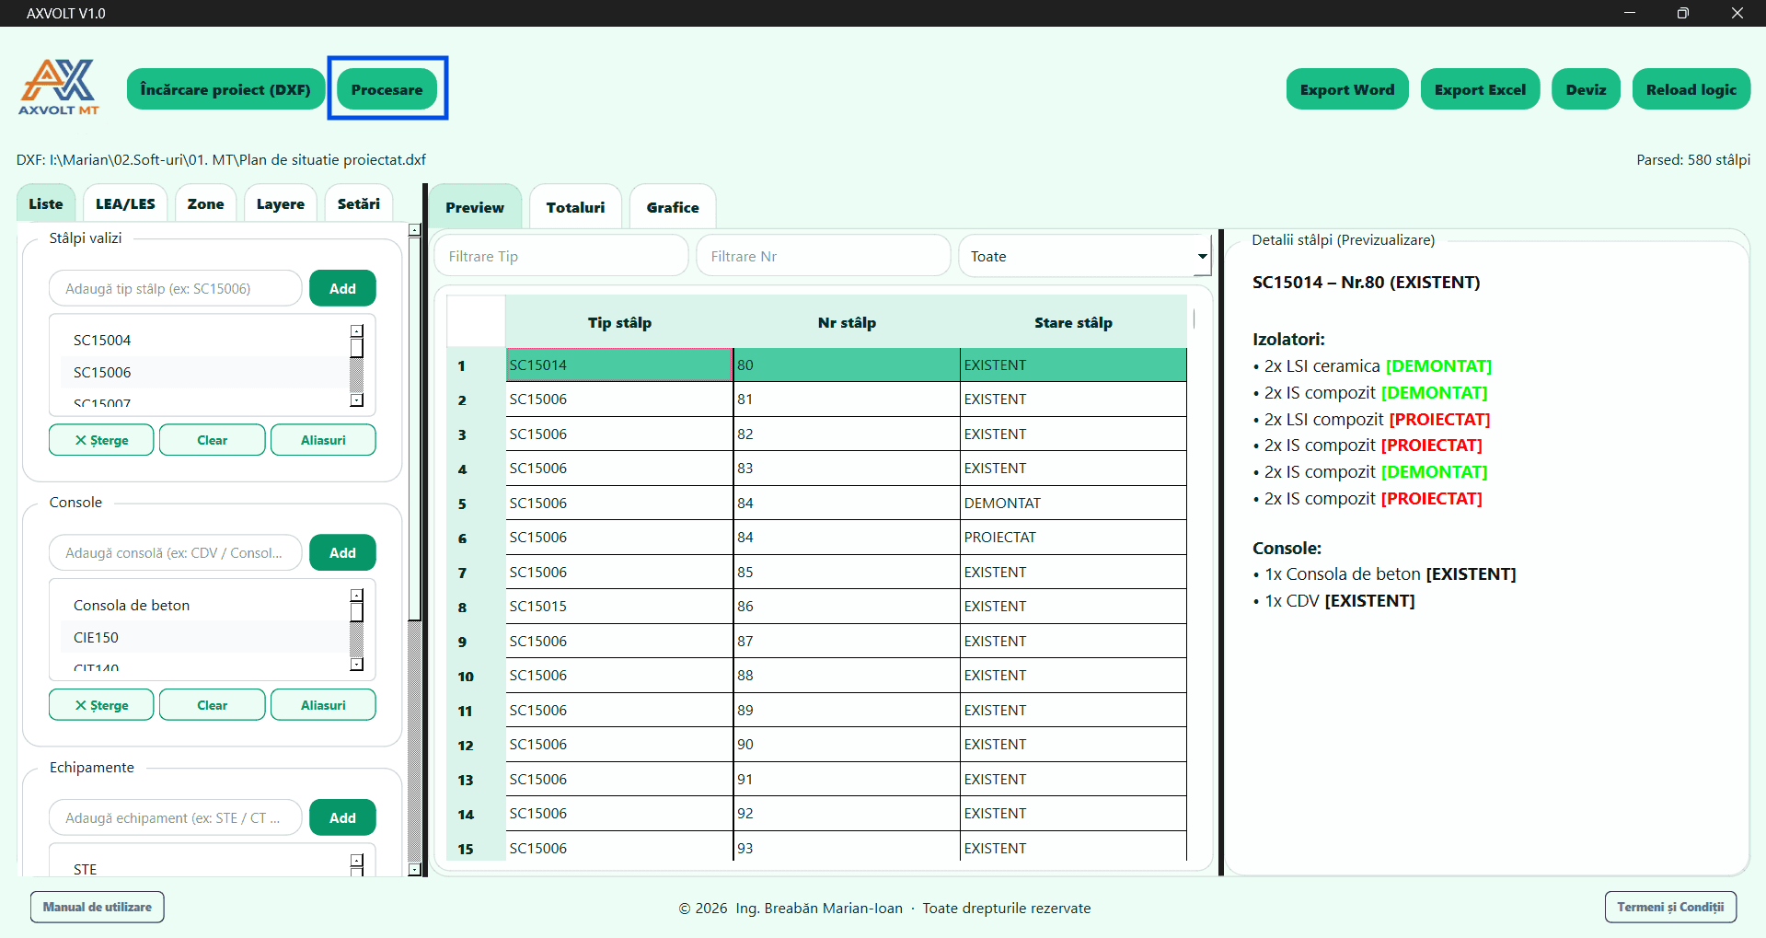Click the Filtrare Tip filter field
The height and width of the screenshot is (938, 1766).
[561, 256]
